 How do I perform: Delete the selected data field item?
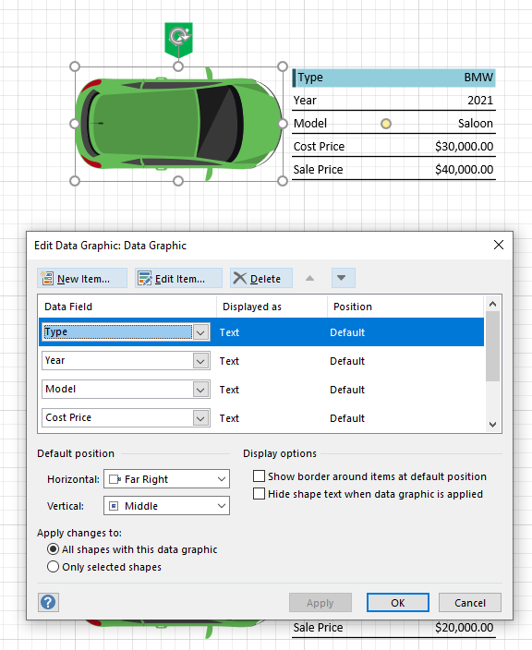261,278
